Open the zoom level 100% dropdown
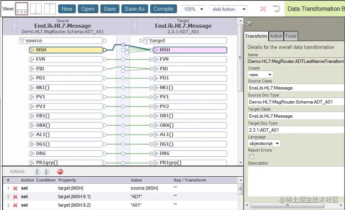 pos(193,9)
